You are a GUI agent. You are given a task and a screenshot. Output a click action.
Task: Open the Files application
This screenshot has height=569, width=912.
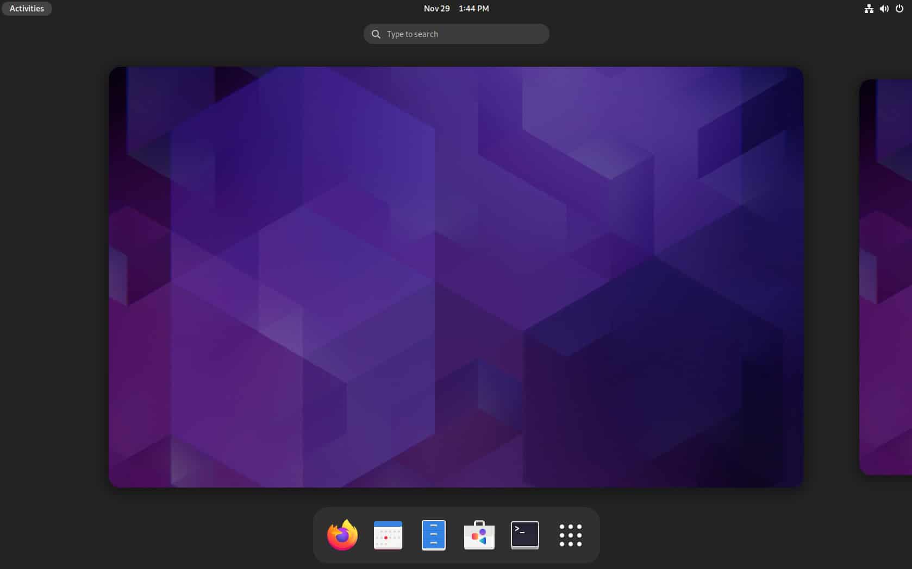click(433, 535)
